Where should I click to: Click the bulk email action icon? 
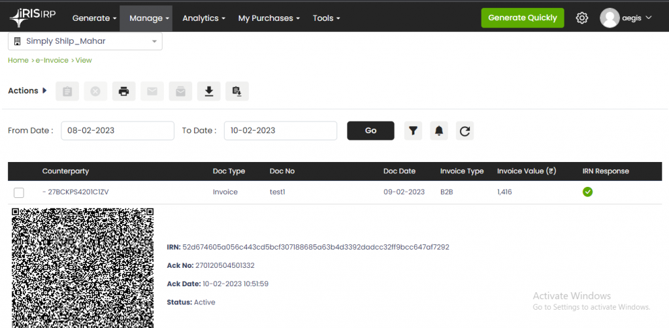180,91
